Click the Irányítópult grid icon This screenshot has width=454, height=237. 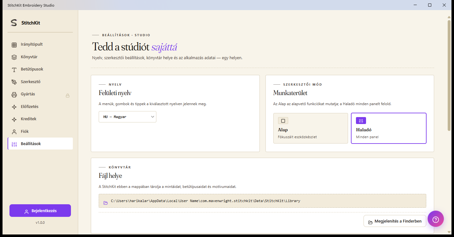point(14,45)
